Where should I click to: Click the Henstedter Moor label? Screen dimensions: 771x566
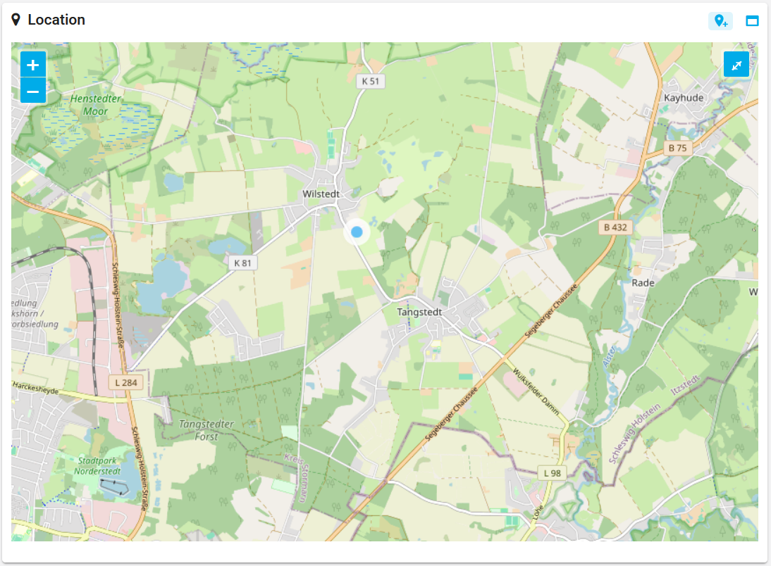[95, 105]
